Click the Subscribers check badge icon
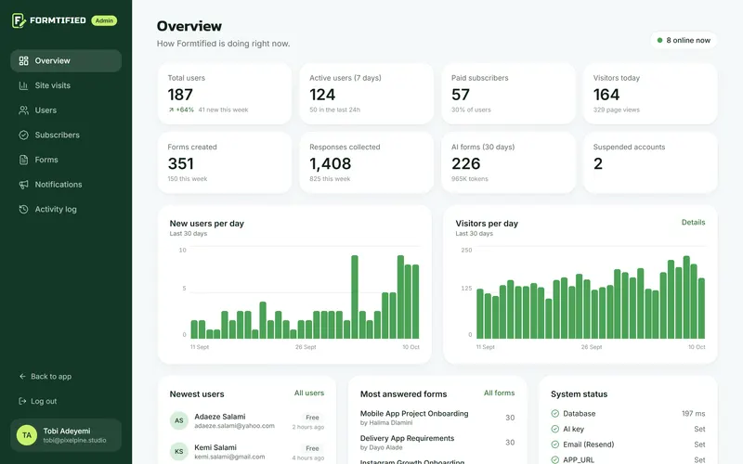Screen dimensions: 743x464 (x=24, y=135)
